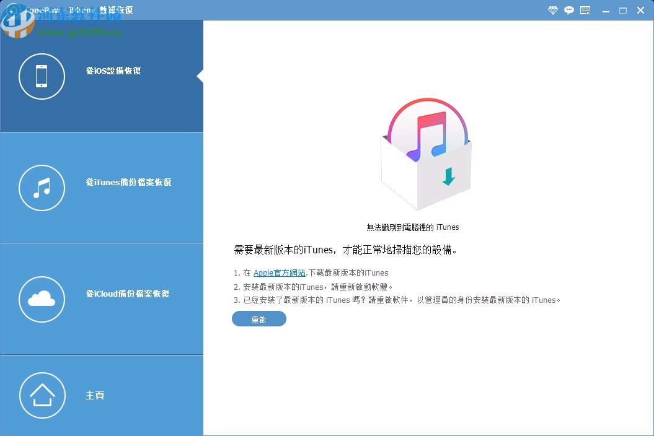Click the 重啟 restart button
Viewport: 654px width, 436px height.
(259, 318)
